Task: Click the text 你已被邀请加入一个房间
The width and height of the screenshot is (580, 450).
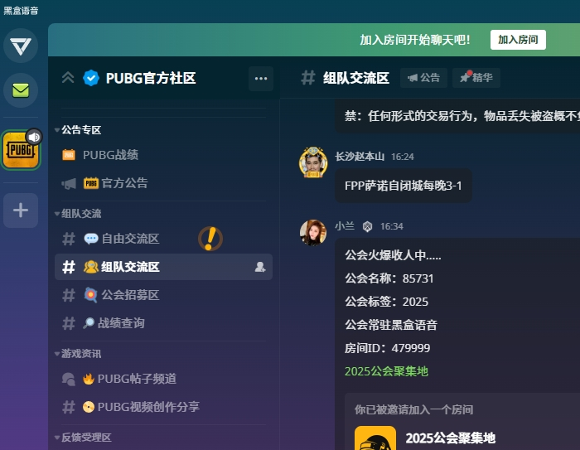Action: 414,409
